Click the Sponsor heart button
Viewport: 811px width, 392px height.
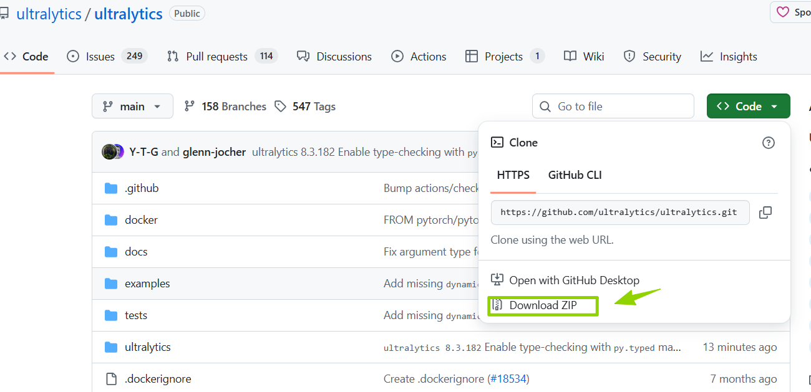[791, 12]
